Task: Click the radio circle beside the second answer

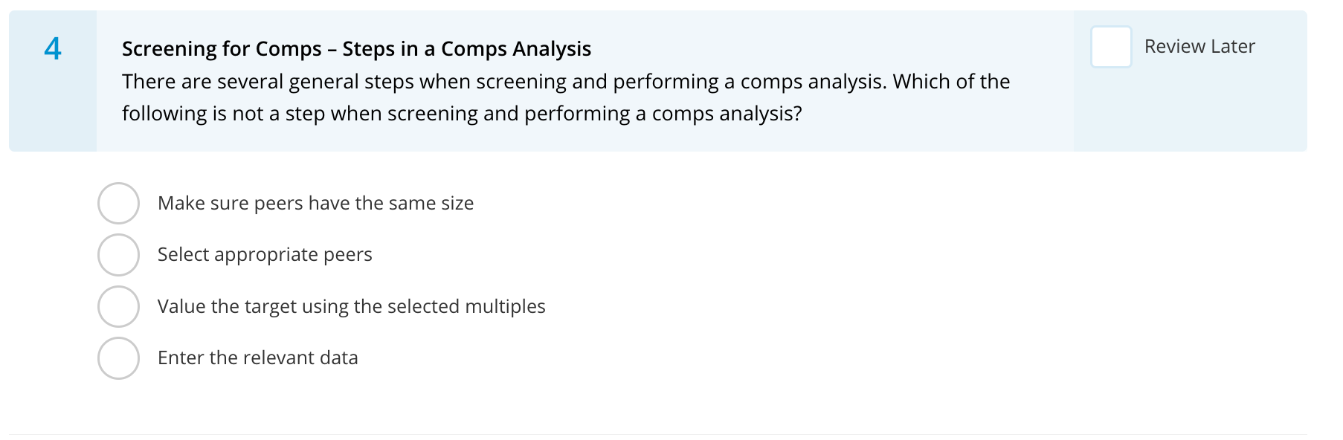Action: 118,254
